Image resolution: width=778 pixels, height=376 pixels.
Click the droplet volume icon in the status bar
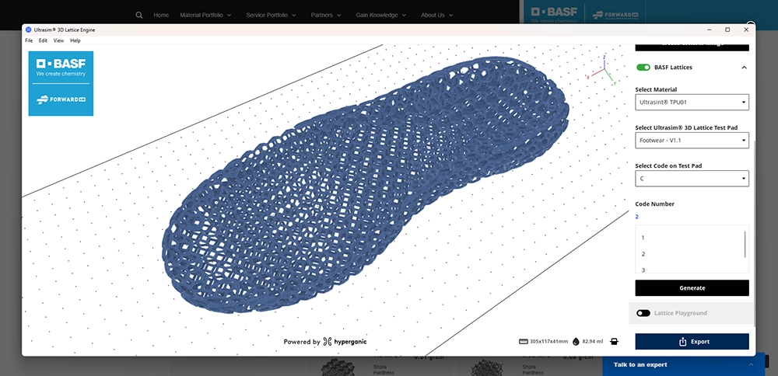pyautogui.click(x=576, y=341)
